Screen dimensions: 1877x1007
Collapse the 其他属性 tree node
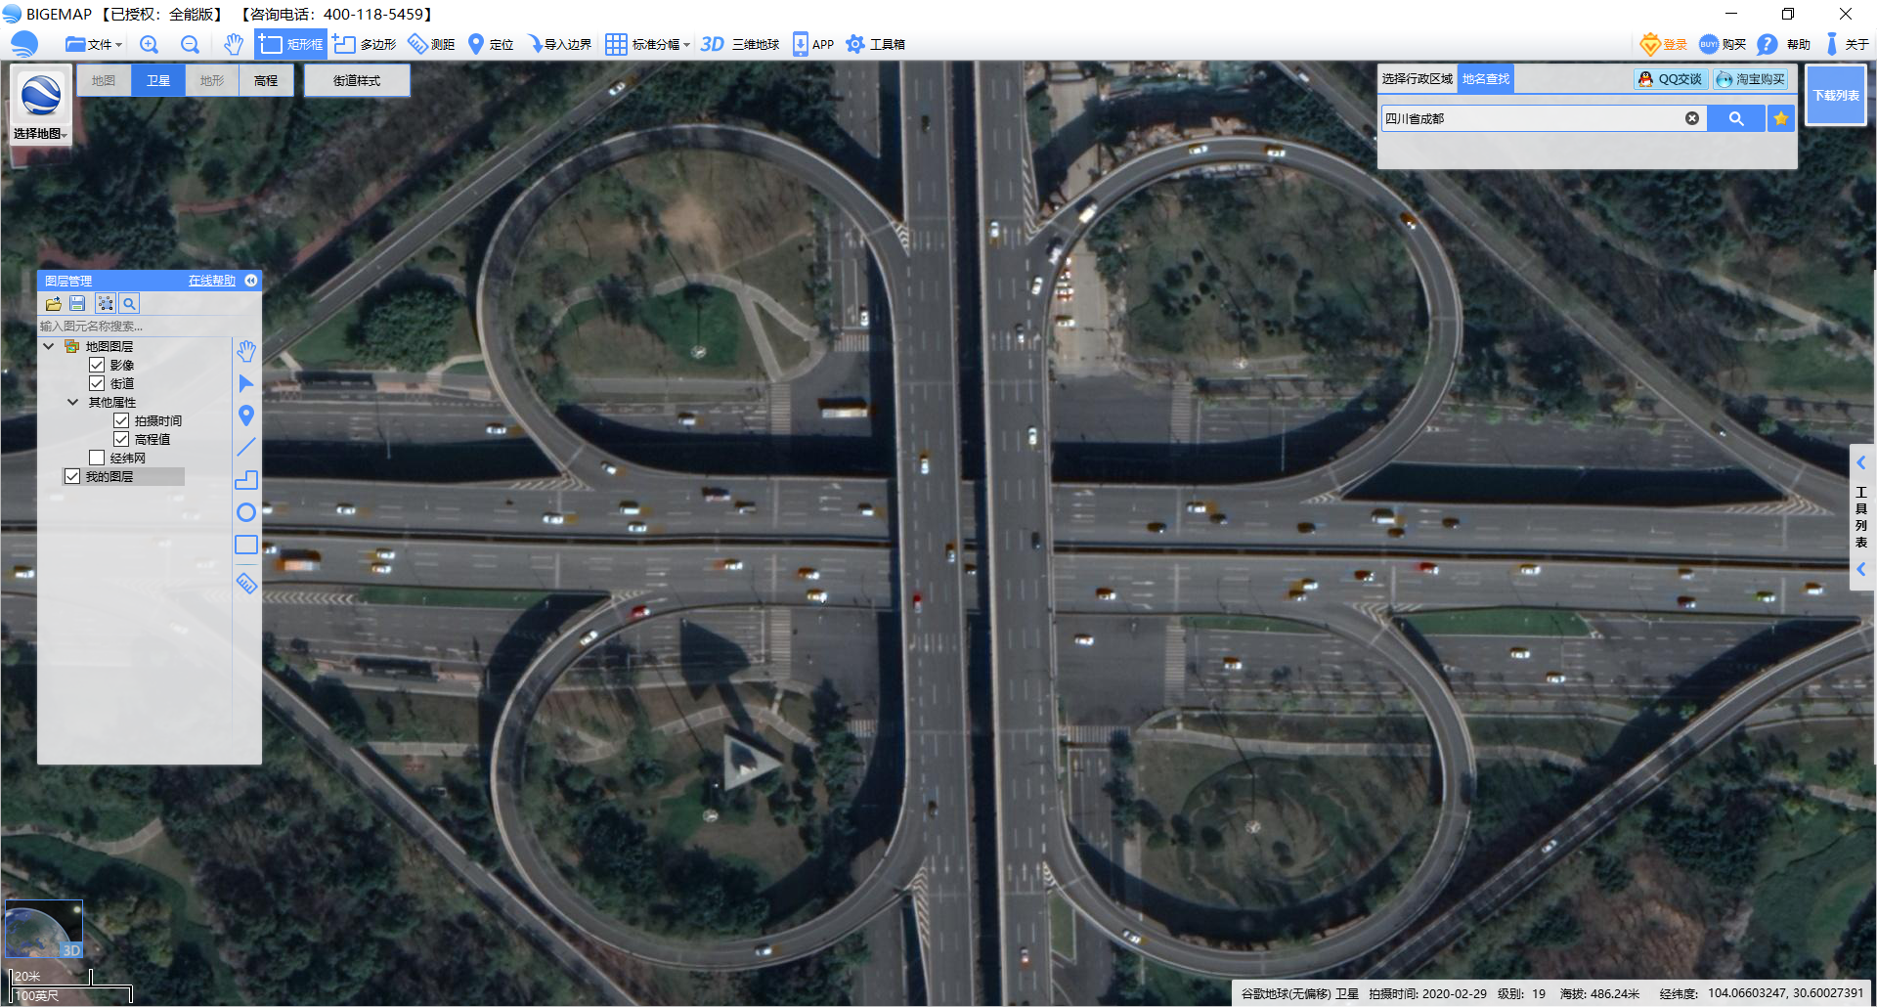point(73,402)
